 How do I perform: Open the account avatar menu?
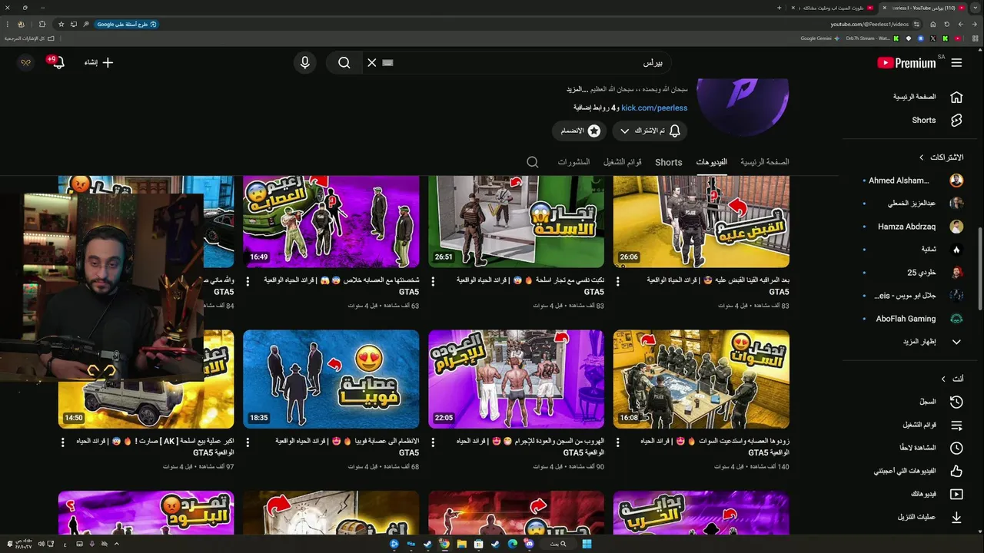tap(26, 62)
